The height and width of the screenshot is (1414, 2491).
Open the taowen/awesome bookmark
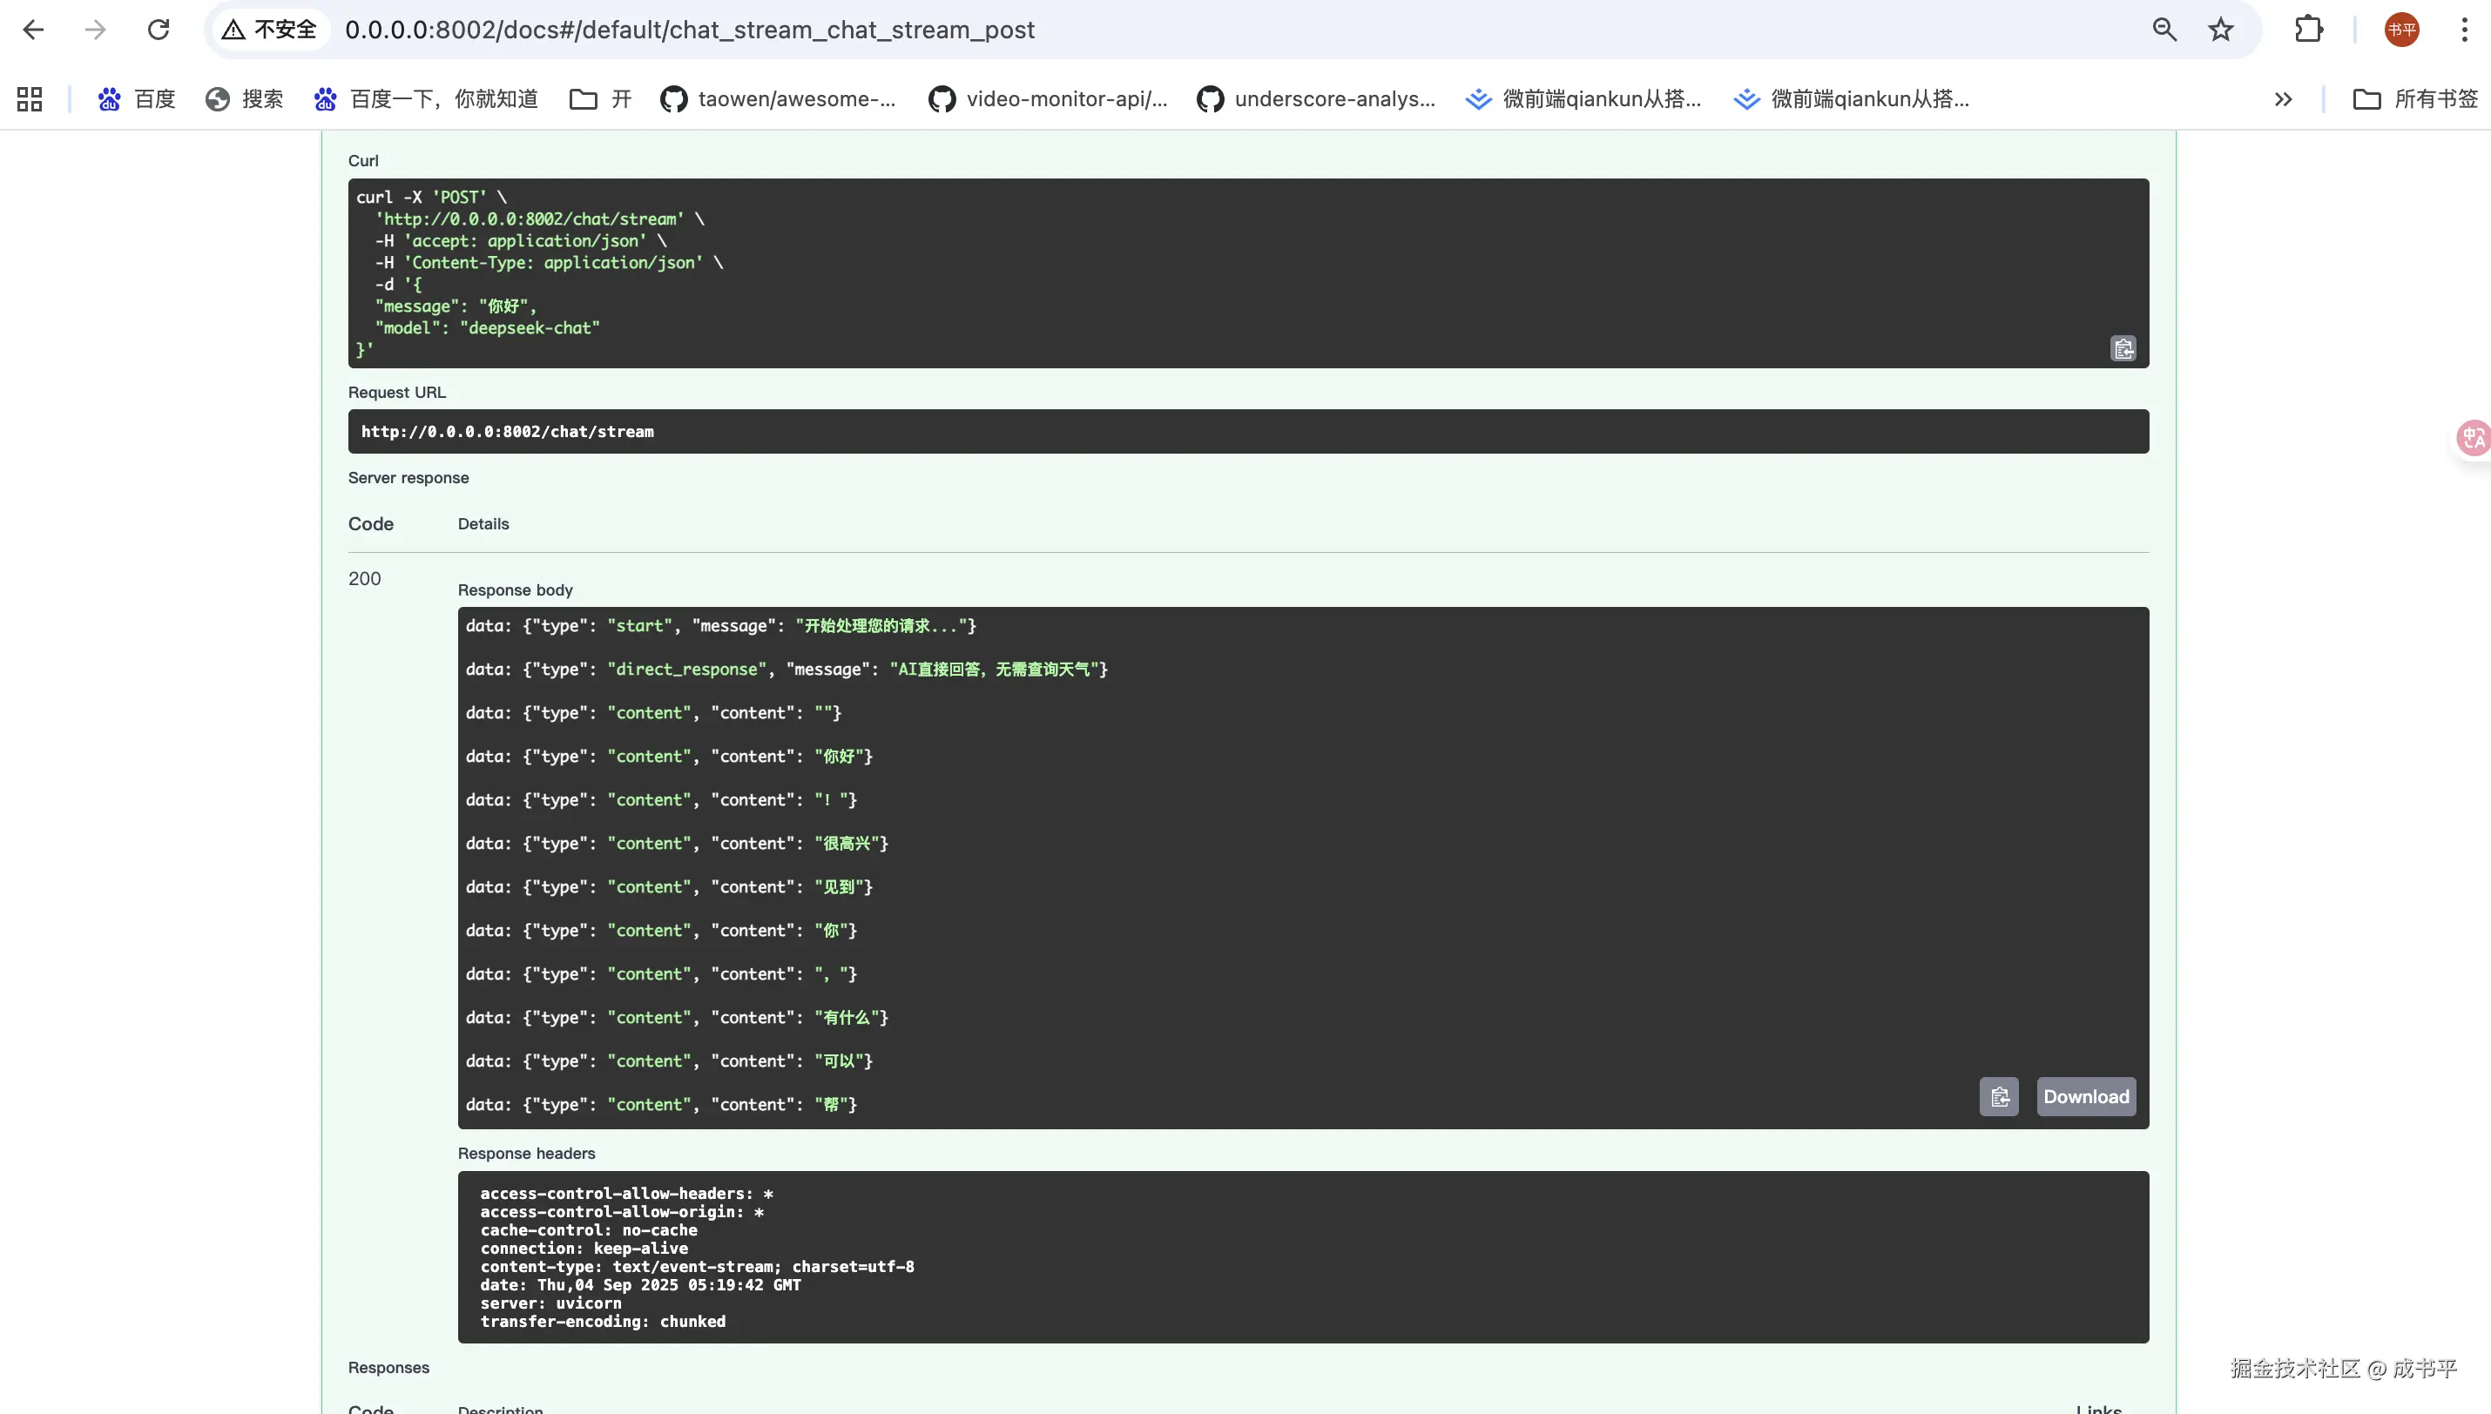778,99
